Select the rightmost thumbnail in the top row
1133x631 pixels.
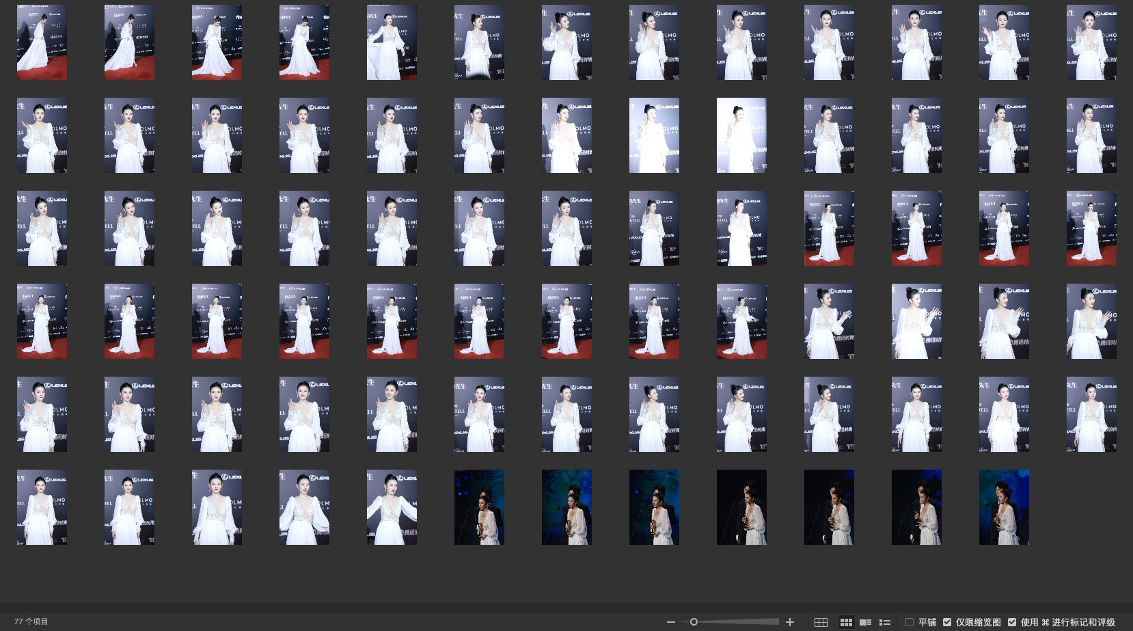pos(1091,42)
